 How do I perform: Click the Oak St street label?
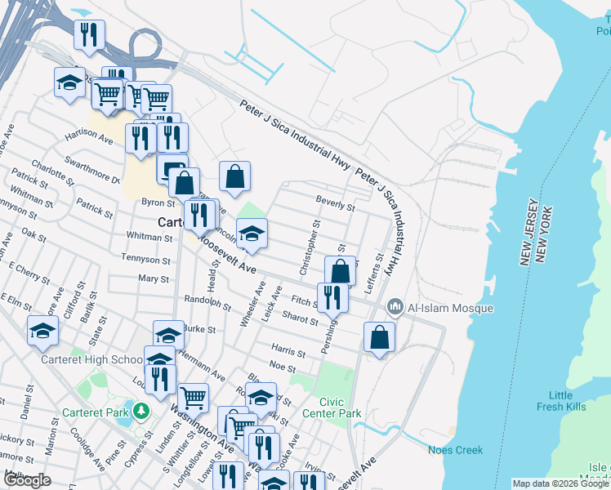click(34, 235)
